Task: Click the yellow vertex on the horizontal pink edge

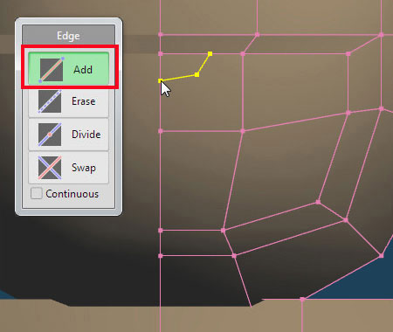Action: (210, 53)
